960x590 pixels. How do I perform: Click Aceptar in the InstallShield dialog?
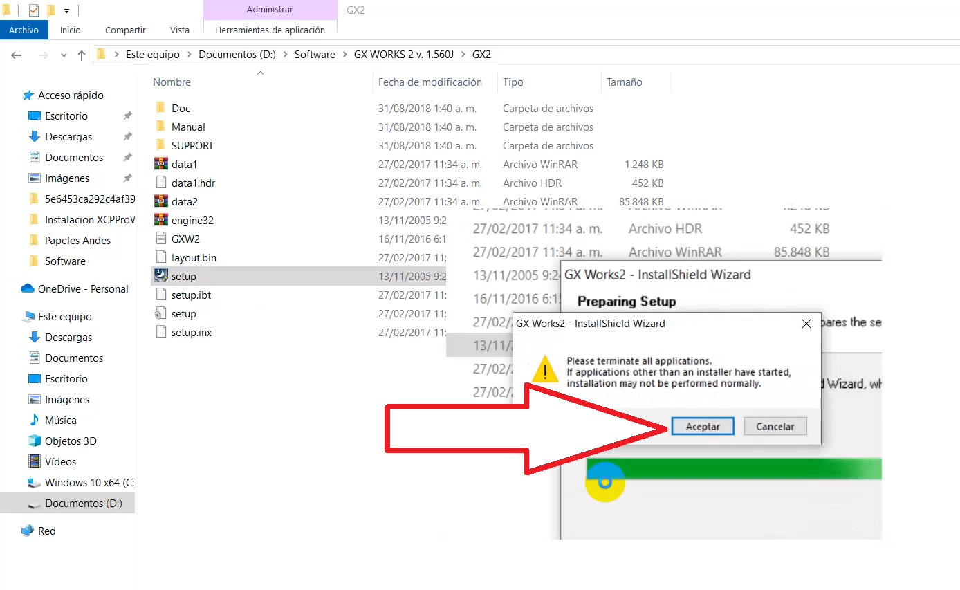click(x=703, y=427)
